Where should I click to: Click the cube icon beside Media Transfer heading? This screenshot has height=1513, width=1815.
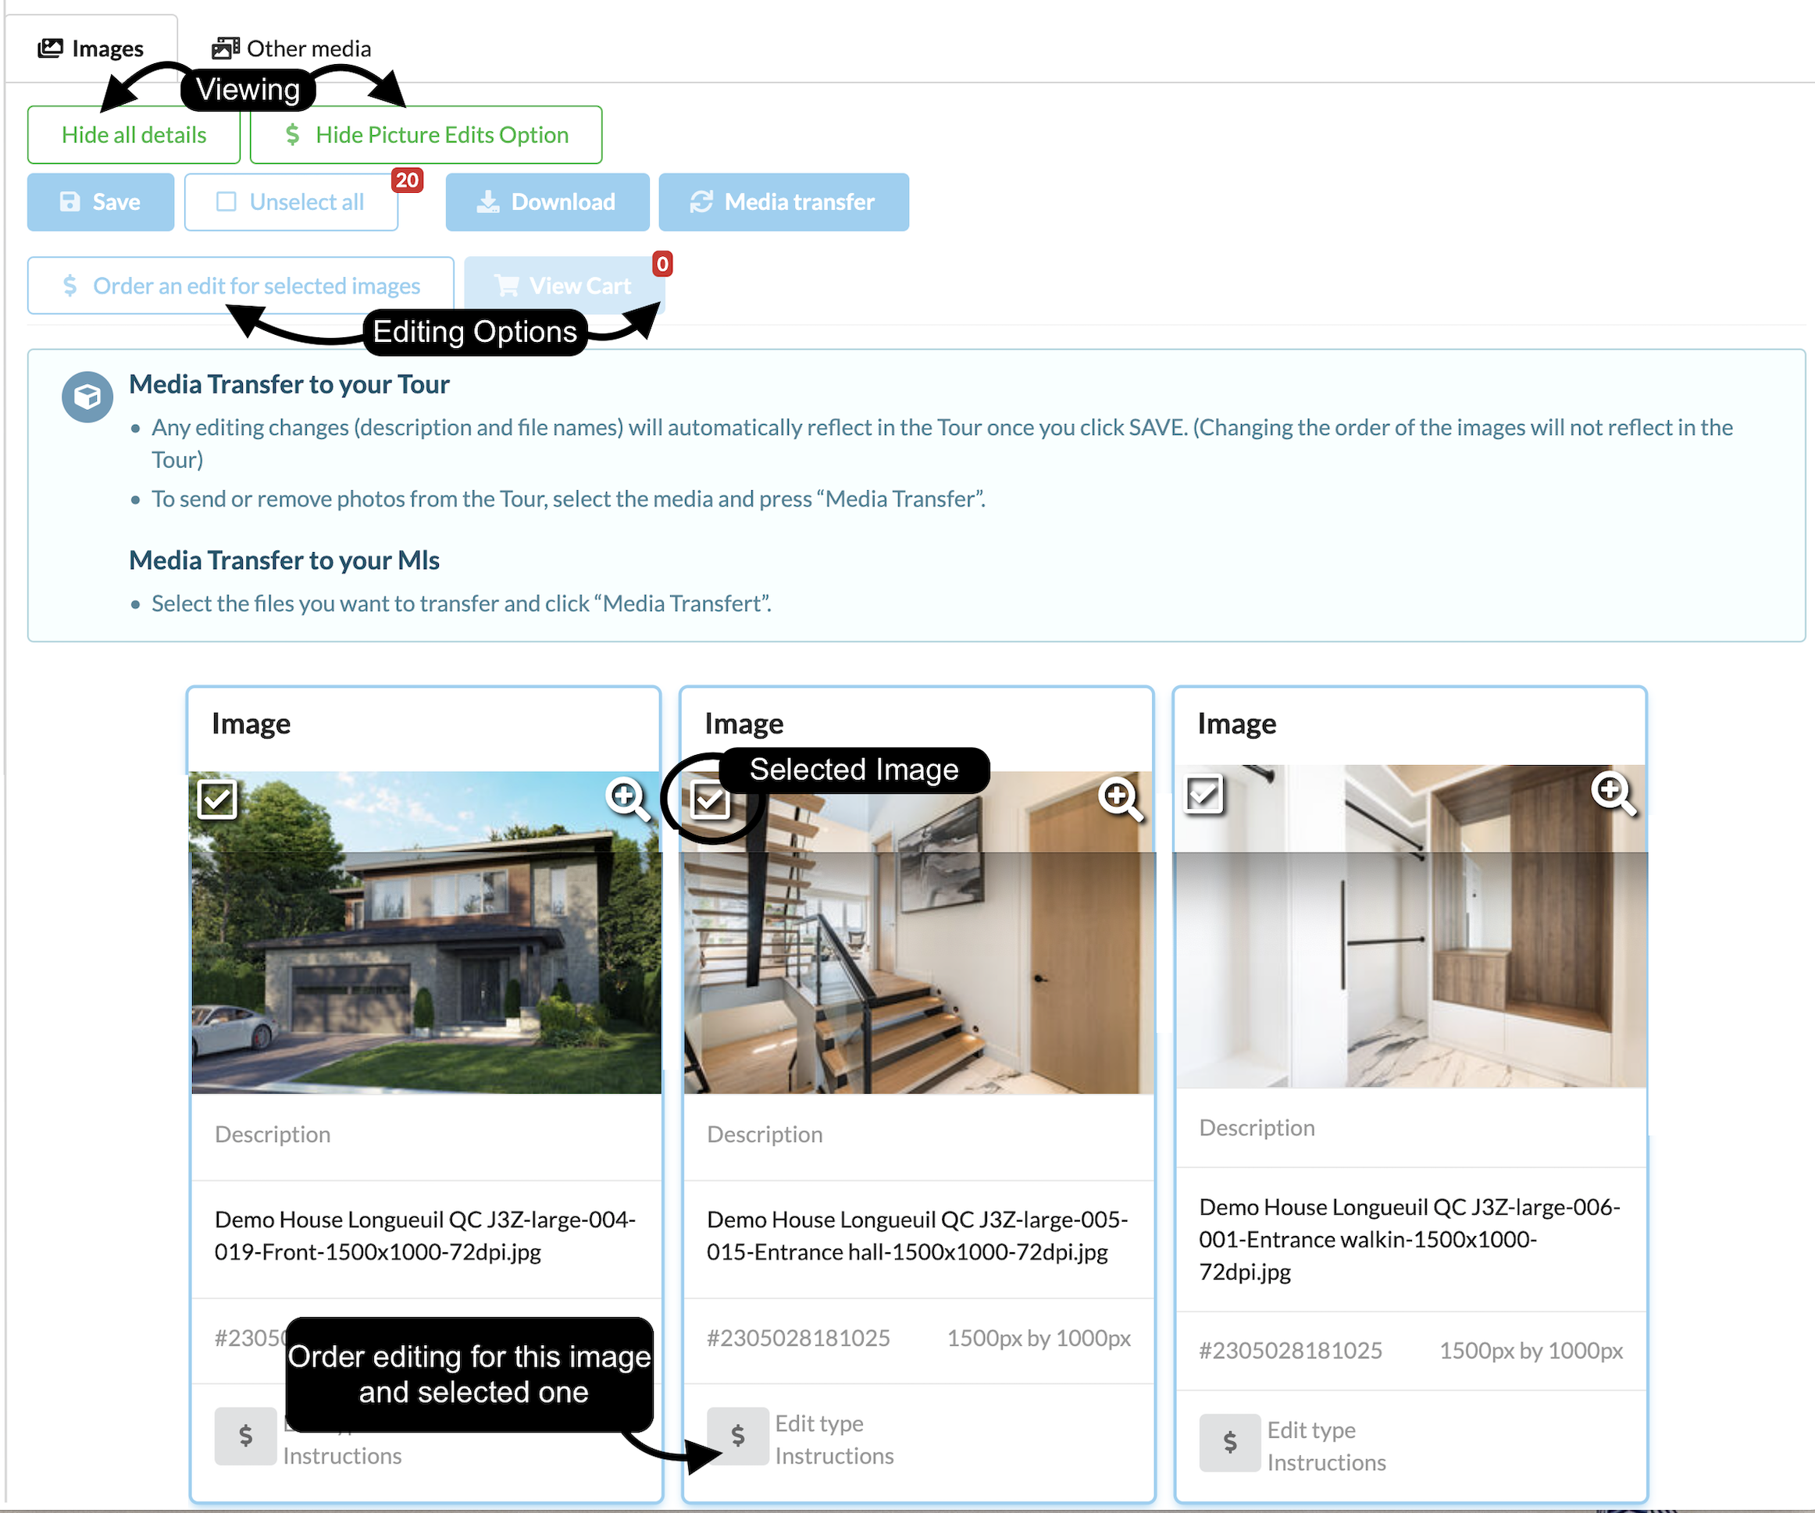point(87,397)
